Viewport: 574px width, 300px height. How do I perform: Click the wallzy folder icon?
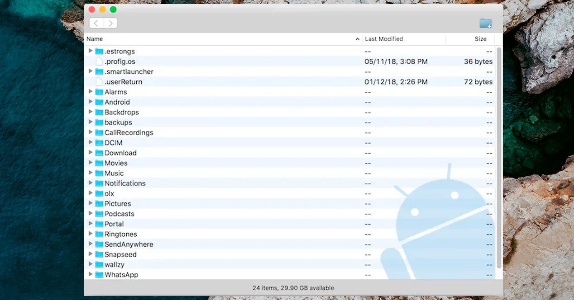pyautogui.click(x=99, y=265)
